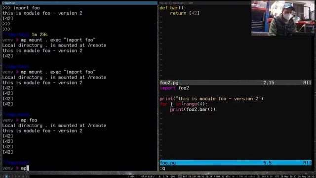Image resolution: width=316 pixels, height=178 pixels.
Task: Select the foo.py active status line name
Action: tap(168, 163)
